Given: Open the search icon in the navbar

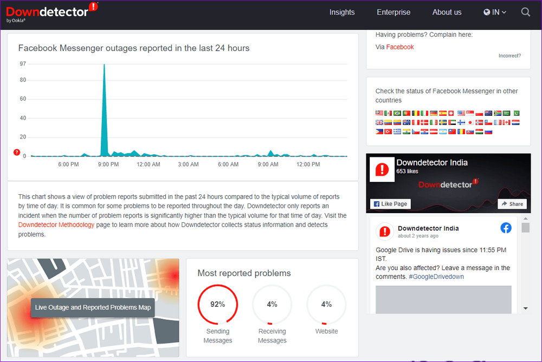Looking at the screenshot, I should [525, 12].
